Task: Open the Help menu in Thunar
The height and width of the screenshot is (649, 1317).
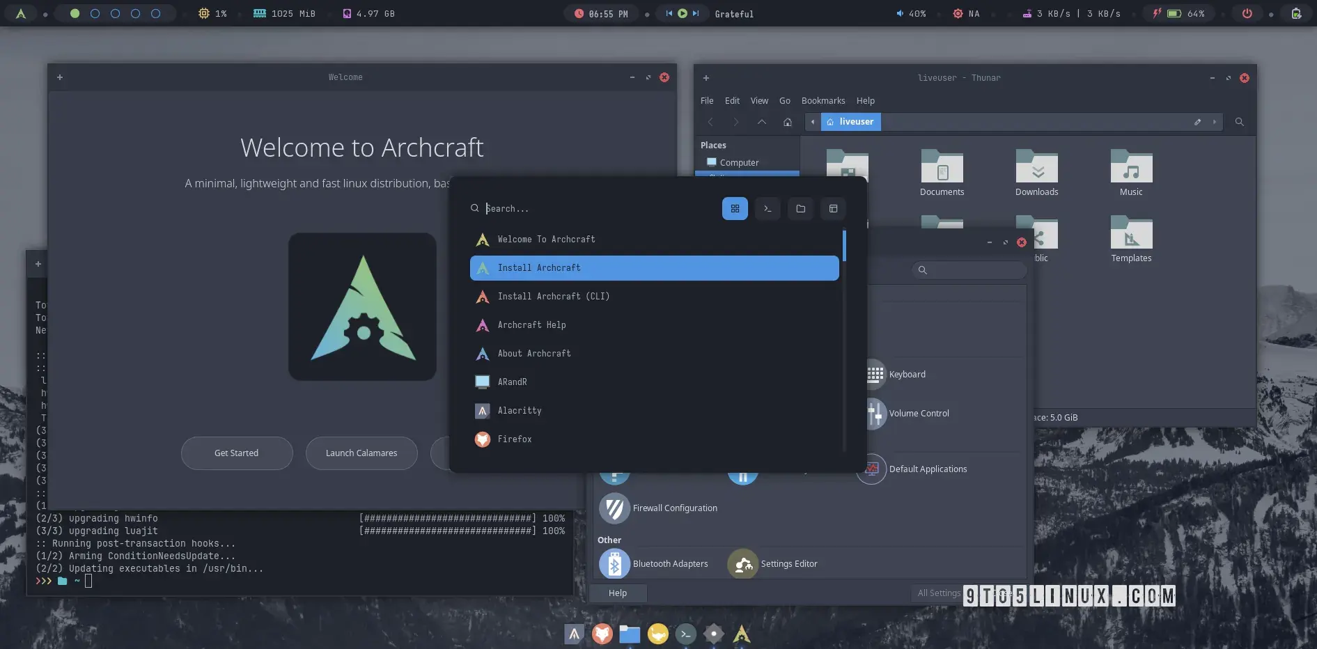Action: 866,101
